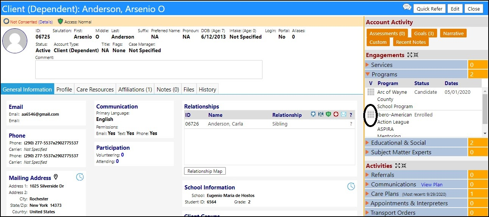The height and width of the screenshot is (217, 489).
Task: Expand all Engagements sections icon
Action: tap(409, 55)
